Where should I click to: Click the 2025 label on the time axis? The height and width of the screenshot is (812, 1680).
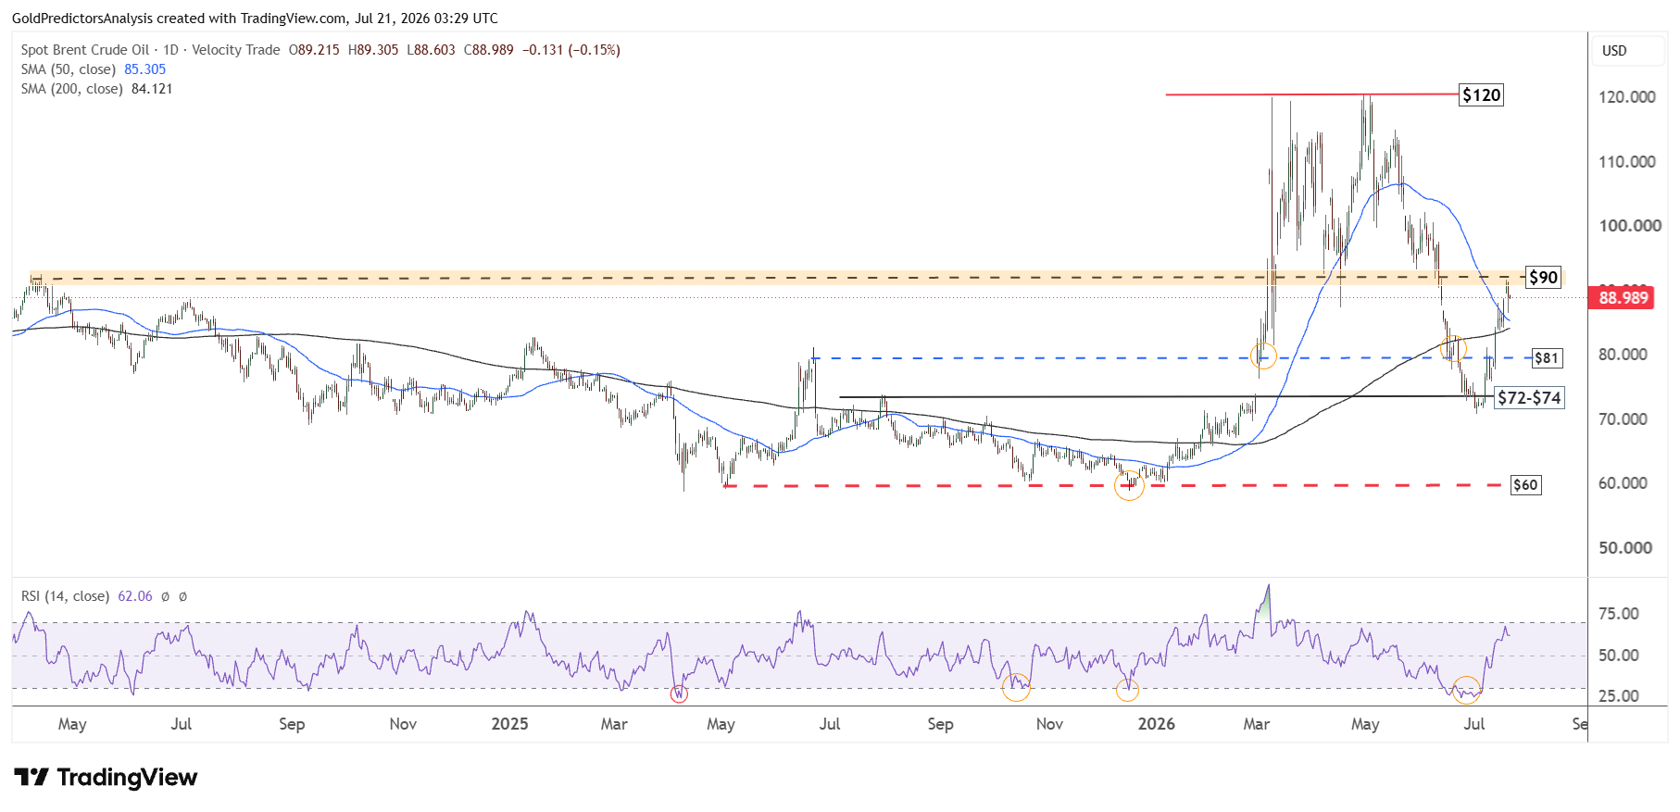point(509,724)
